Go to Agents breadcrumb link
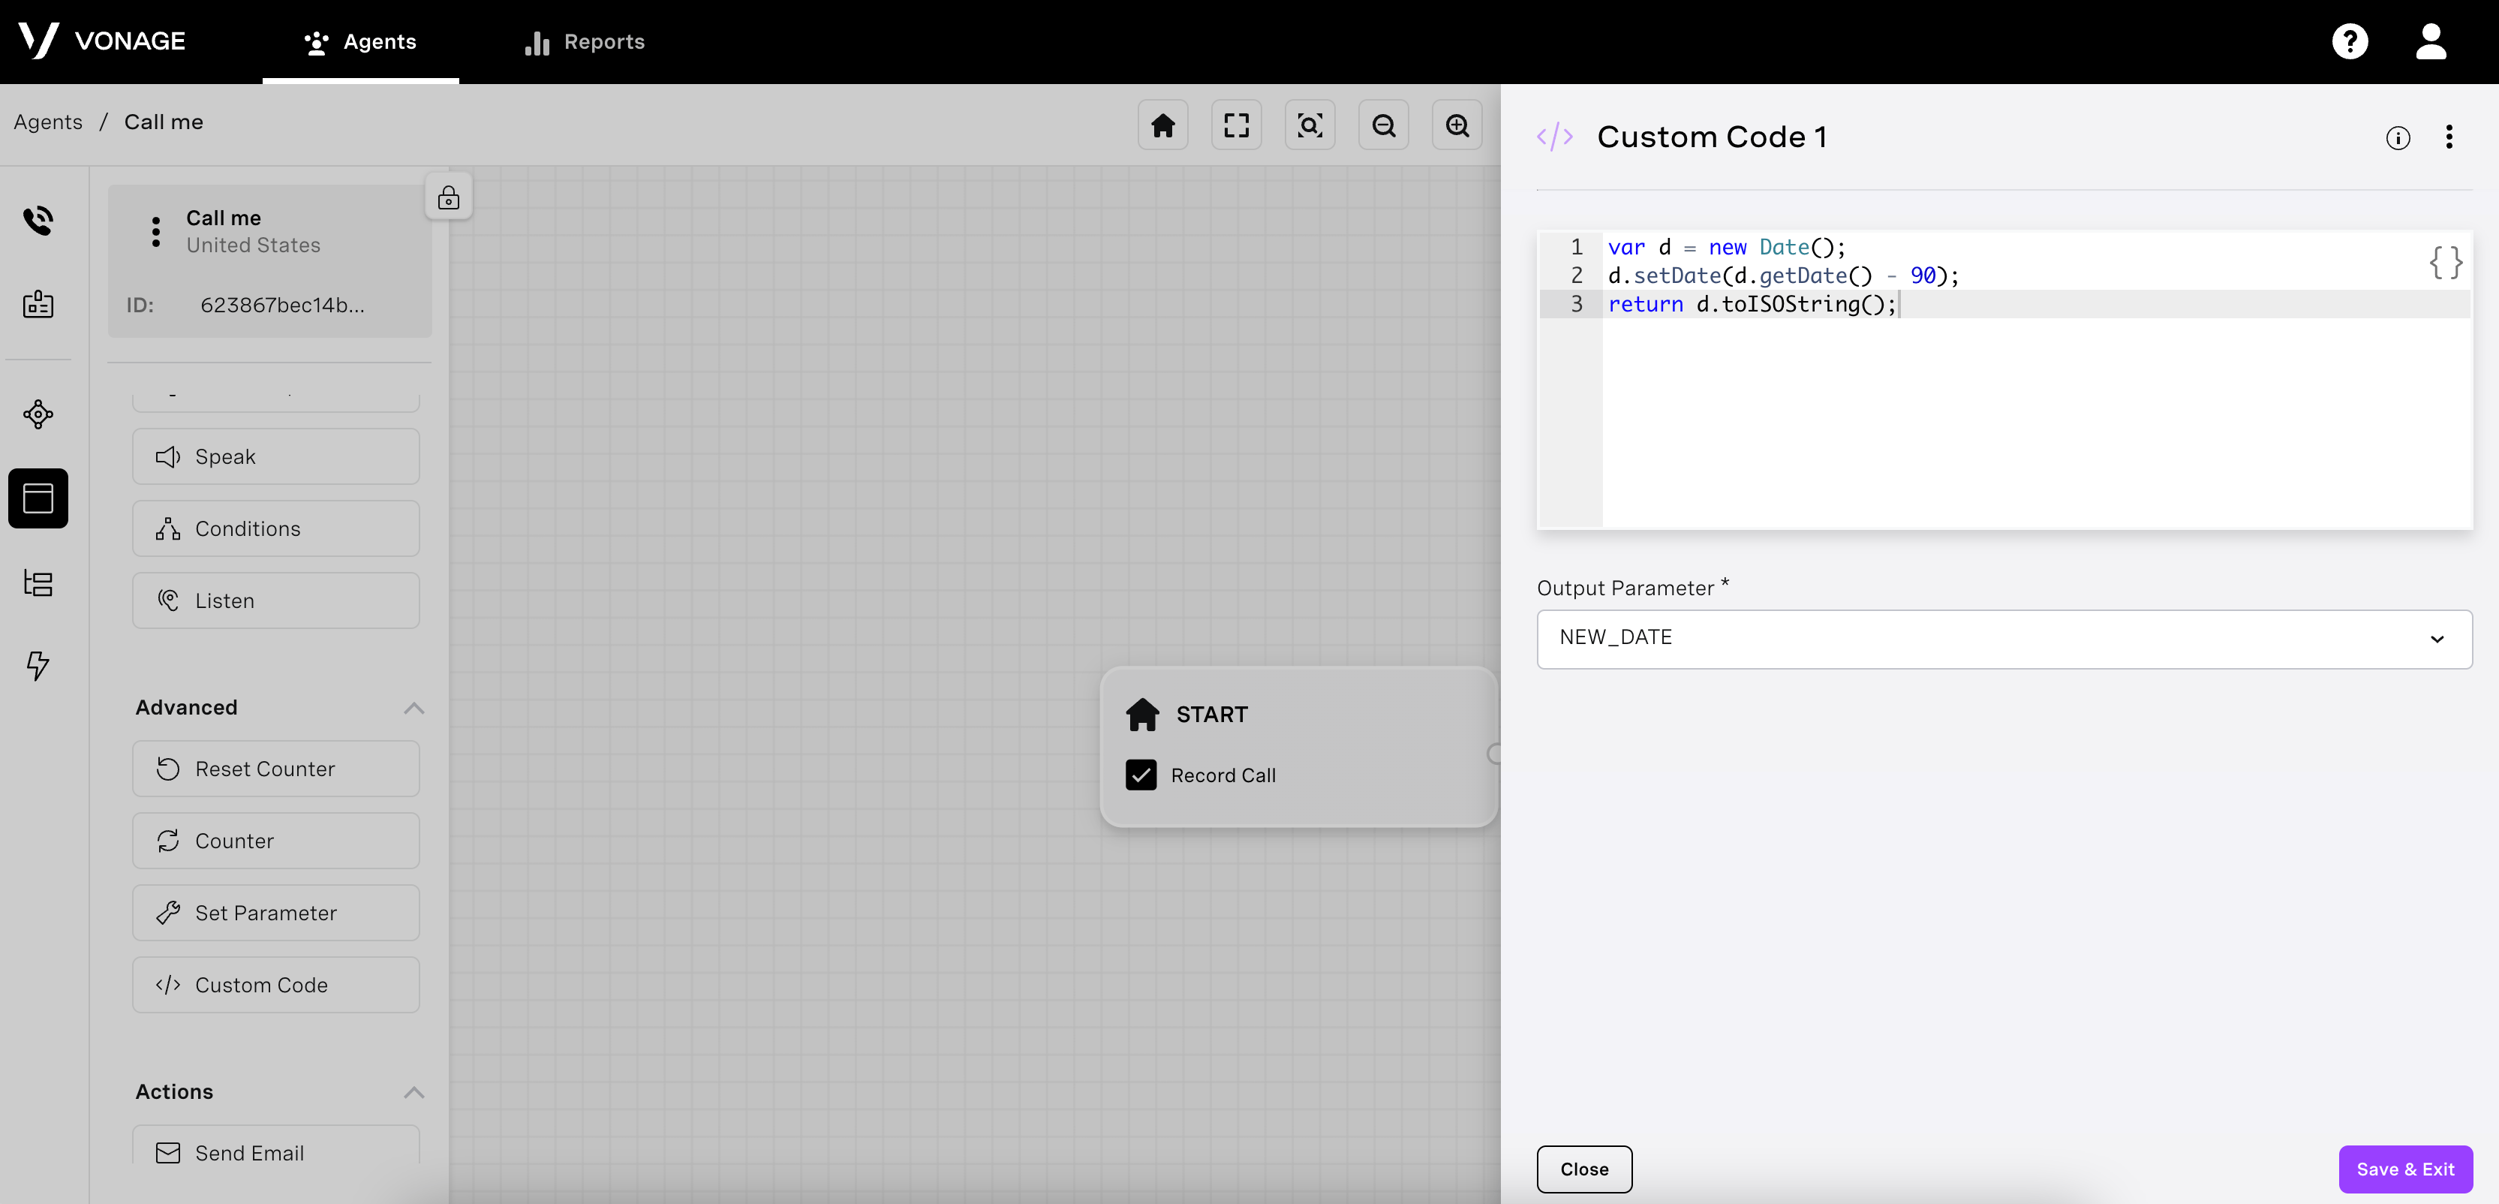The image size is (2499, 1204). [x=47, y=122]
